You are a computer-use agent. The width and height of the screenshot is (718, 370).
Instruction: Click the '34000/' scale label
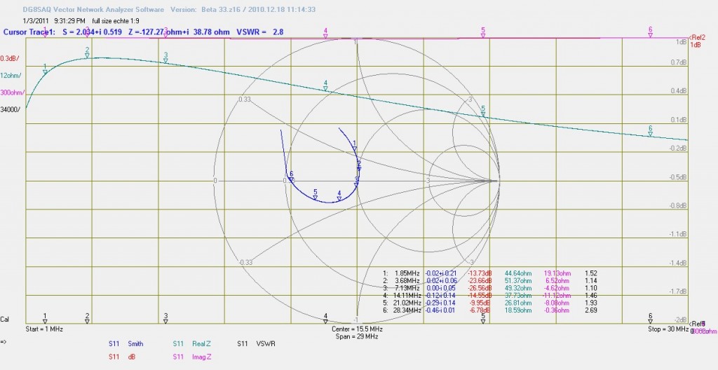coord(10,109)
